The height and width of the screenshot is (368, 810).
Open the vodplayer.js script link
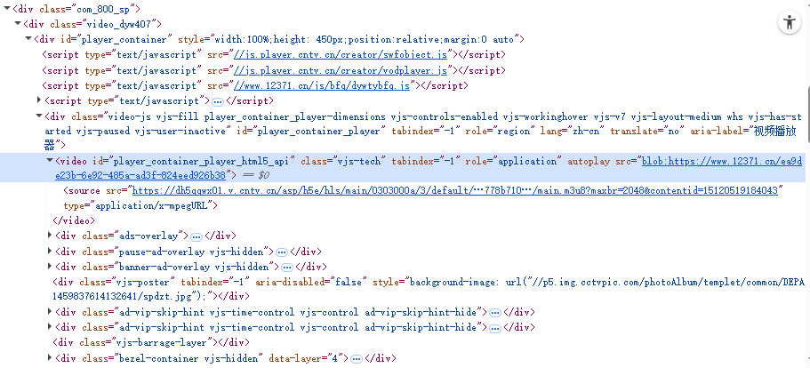coord(341,70)
